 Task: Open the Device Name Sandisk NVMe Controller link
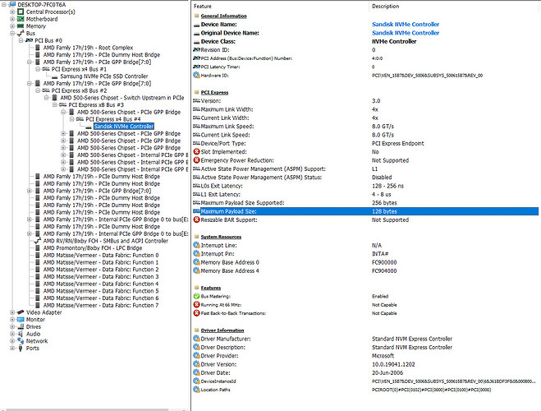[x=406, y=25]
